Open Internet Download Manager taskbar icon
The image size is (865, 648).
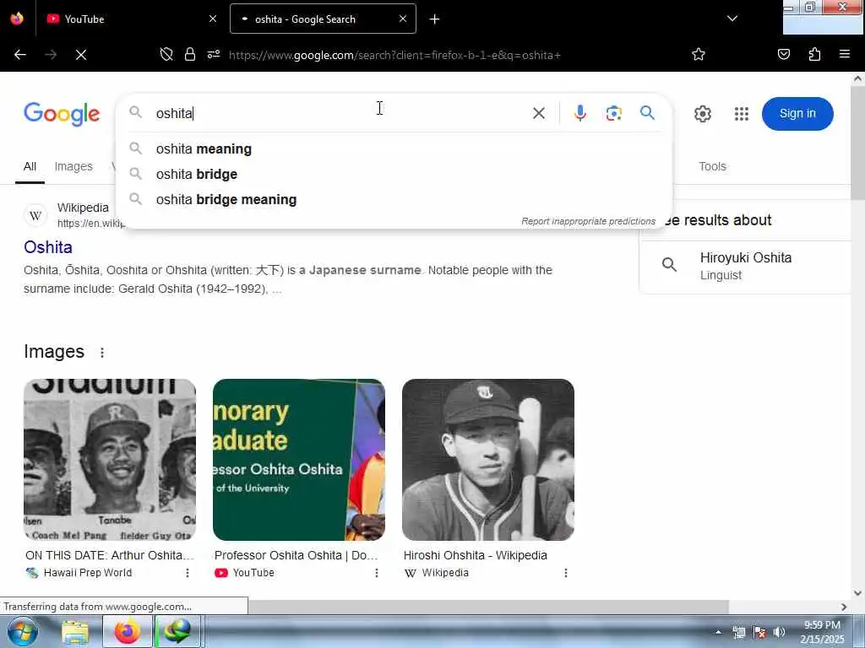point(177,632)
